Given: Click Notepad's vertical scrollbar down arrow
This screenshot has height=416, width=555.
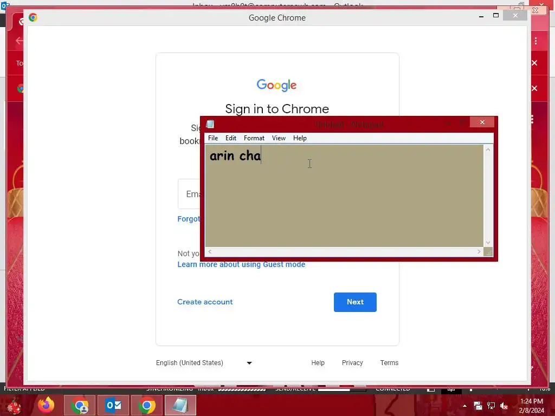Looking at the screenshot, I should pos(488,243).
